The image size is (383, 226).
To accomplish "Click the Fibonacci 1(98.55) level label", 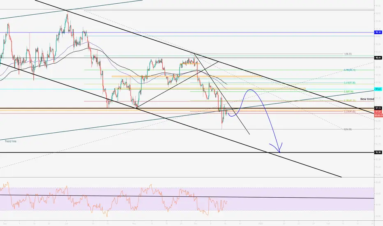I will point(348,54).
